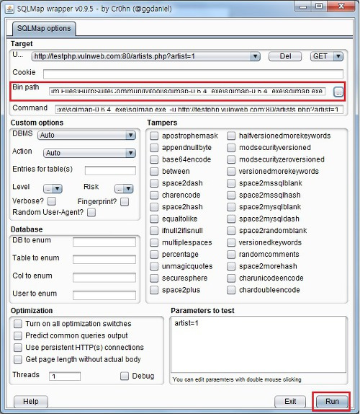Click the Threads input field

pyautogui.click(x=65, y=376)
